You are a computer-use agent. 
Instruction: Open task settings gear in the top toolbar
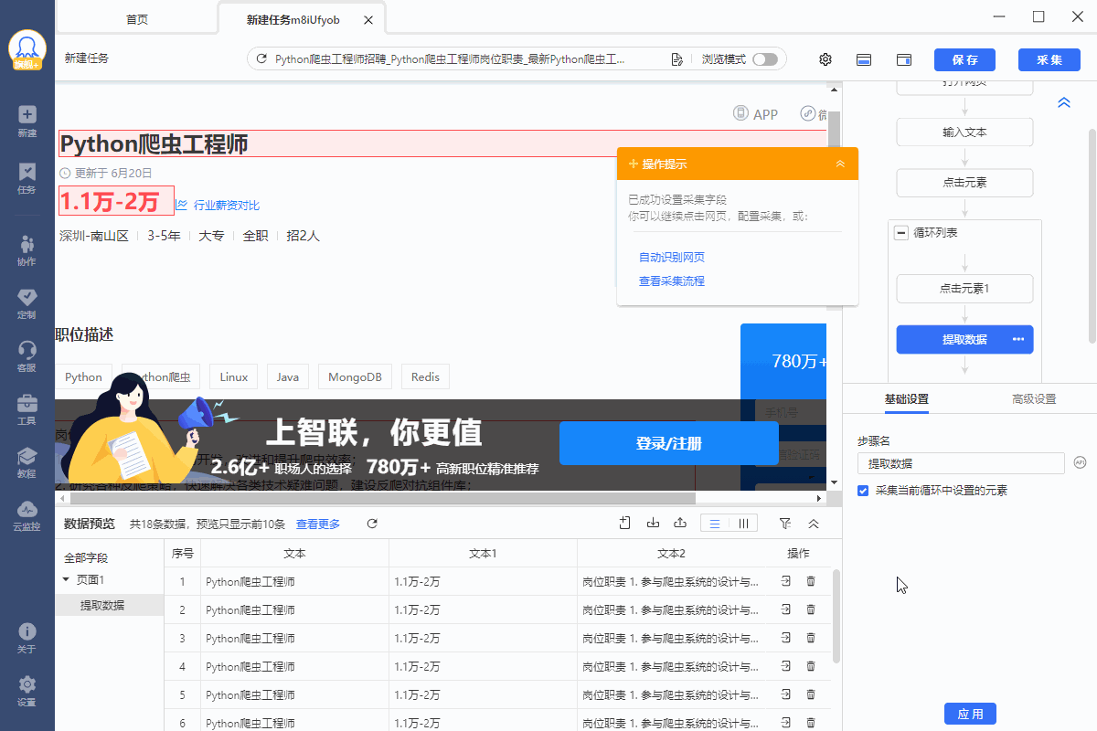(825, 59)
